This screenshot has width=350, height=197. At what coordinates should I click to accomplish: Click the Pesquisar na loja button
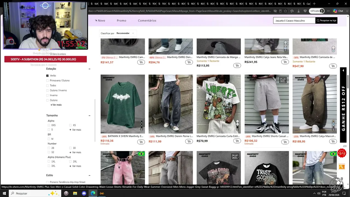(x=326, y=21)
